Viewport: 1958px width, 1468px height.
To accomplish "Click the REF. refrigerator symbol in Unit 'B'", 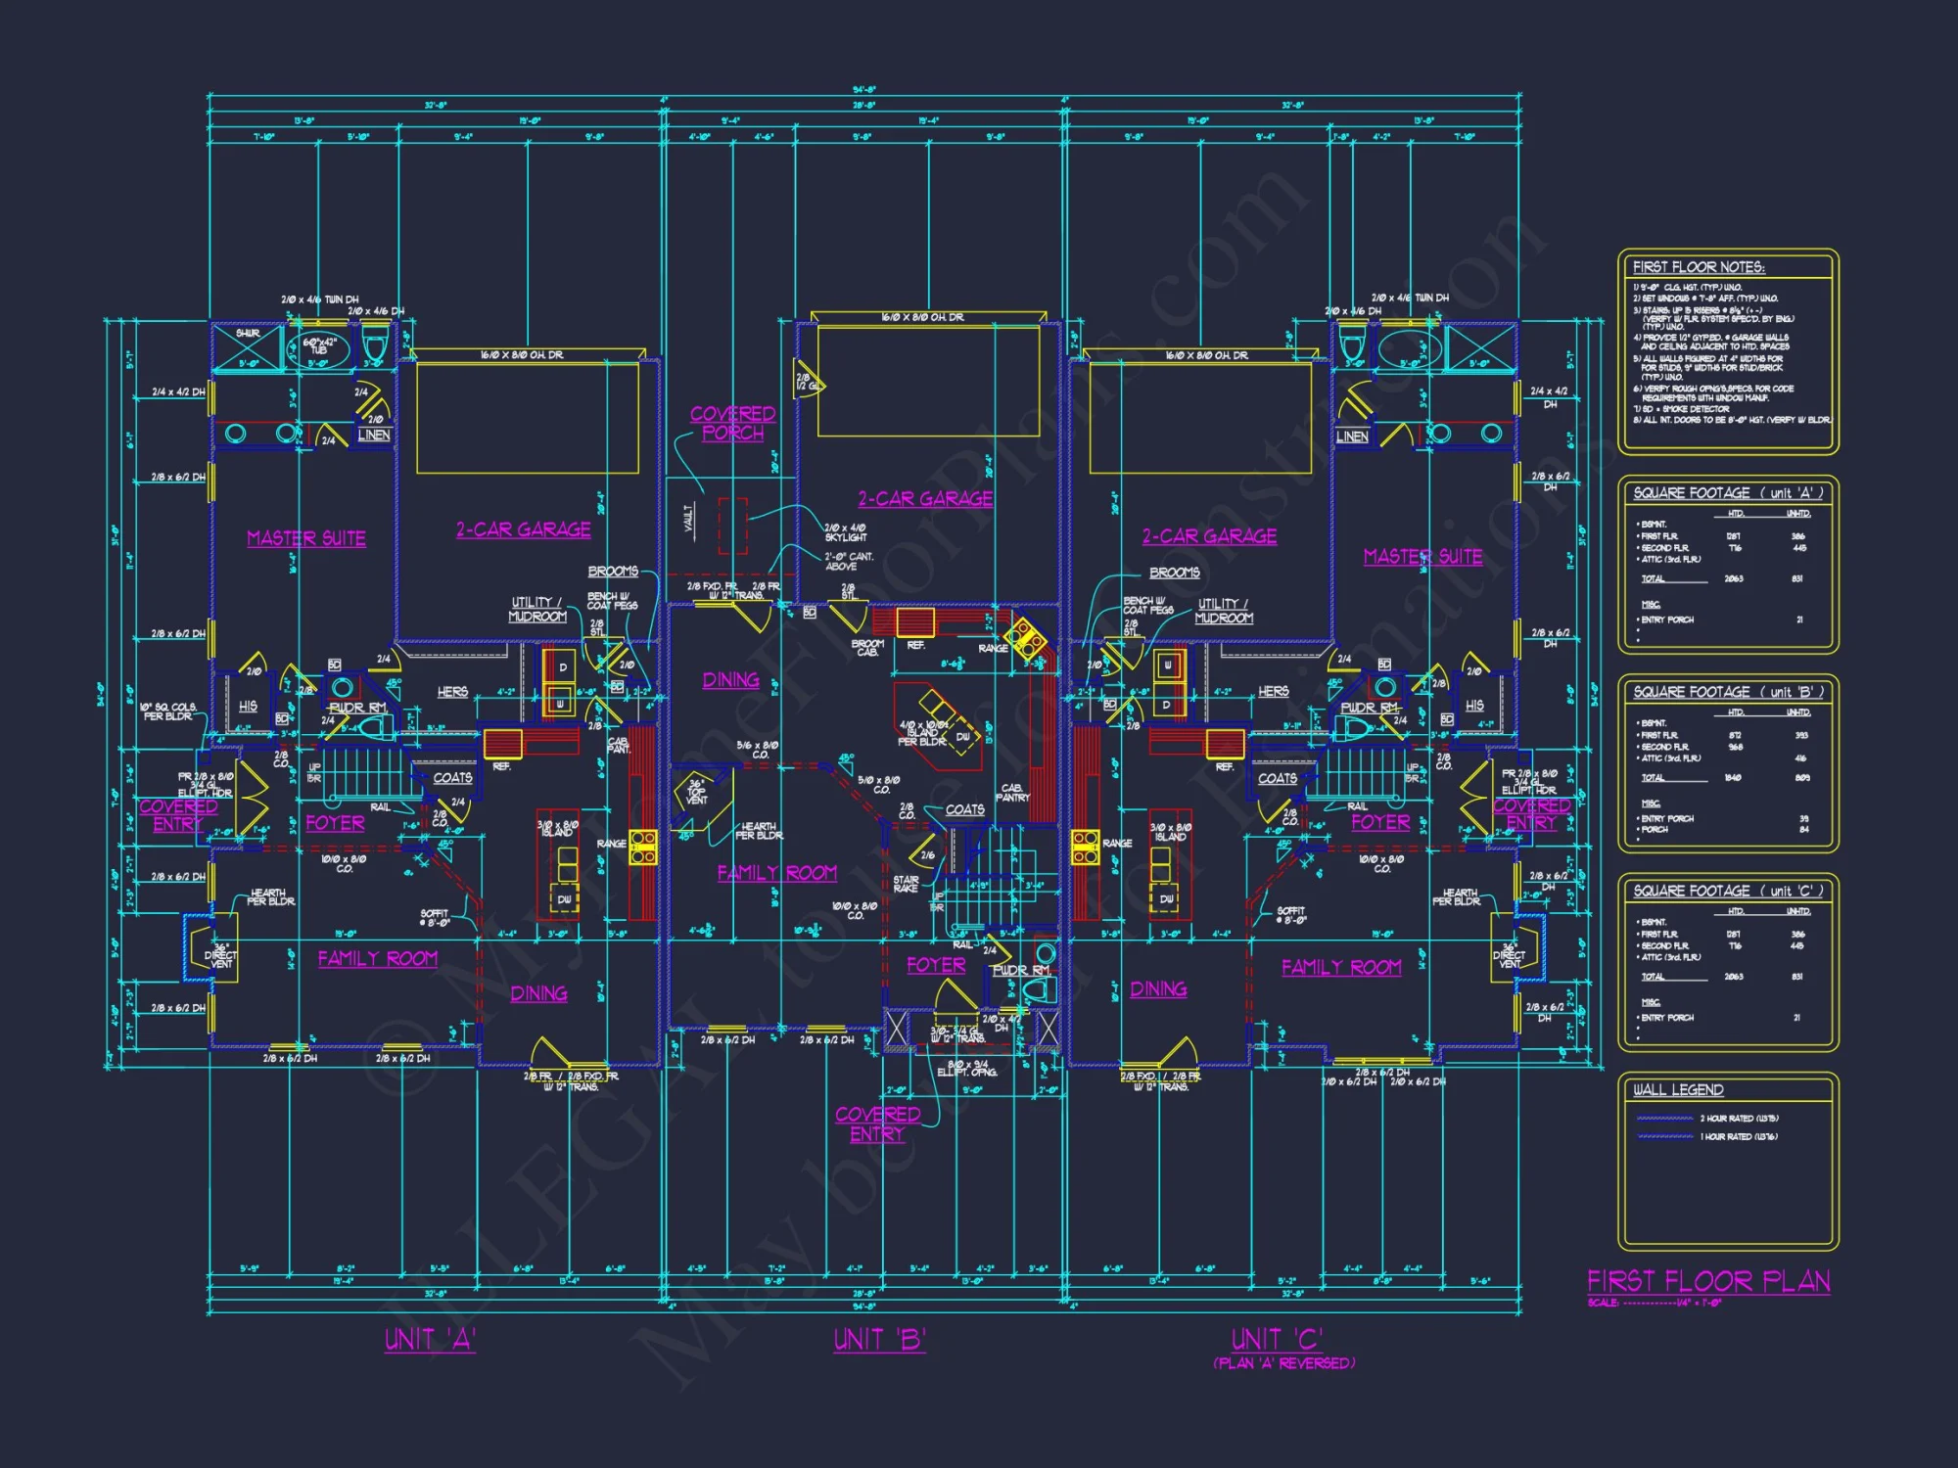I will 916,624.
